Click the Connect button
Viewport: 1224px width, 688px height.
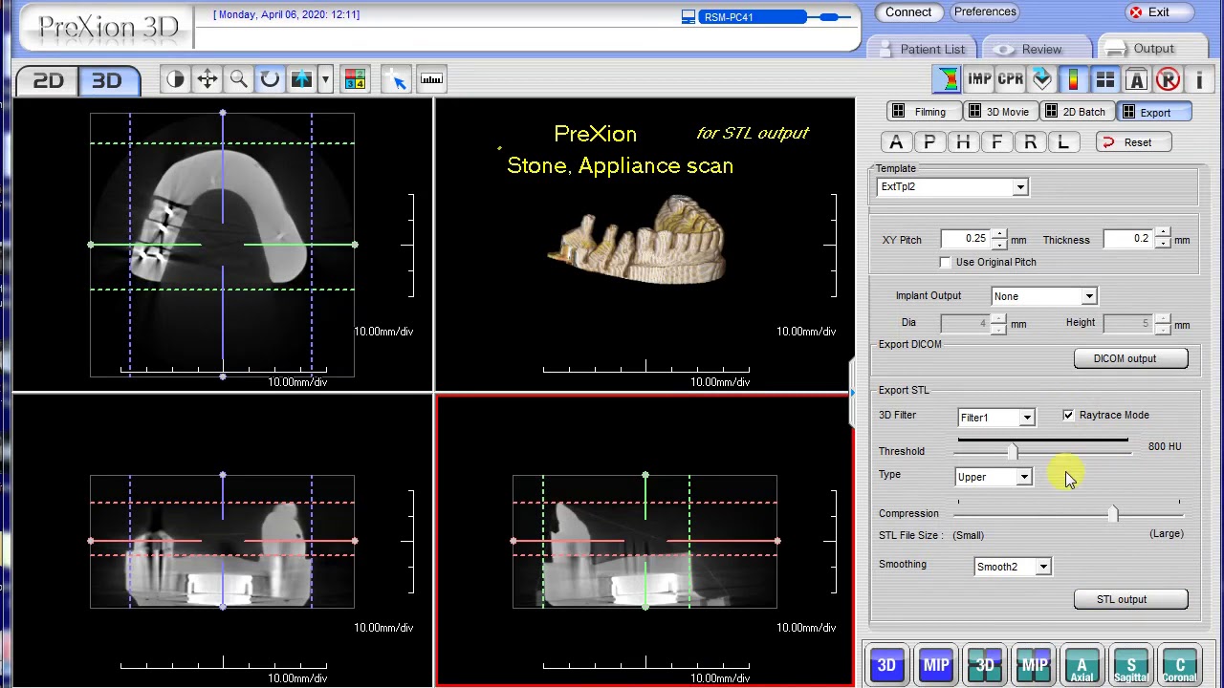point(908,12)
